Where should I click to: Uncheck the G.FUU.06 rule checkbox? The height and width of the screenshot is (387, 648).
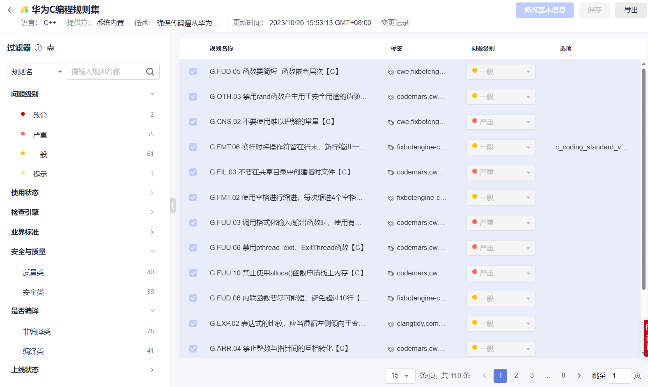(193, 247)
